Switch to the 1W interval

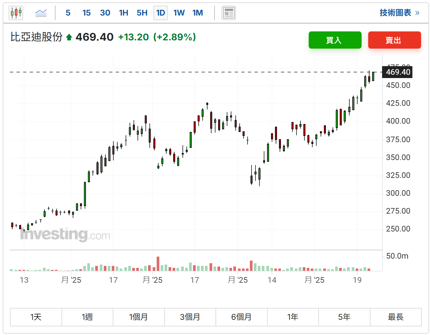(x=179, y=13)
